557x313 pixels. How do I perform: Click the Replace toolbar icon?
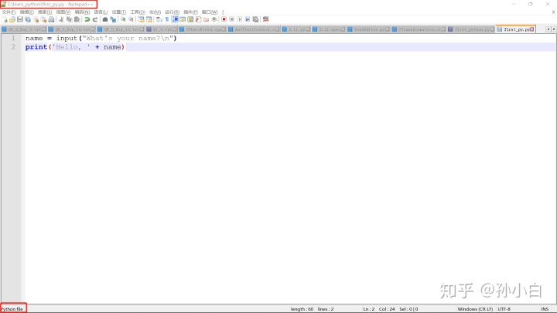[113, 19]
